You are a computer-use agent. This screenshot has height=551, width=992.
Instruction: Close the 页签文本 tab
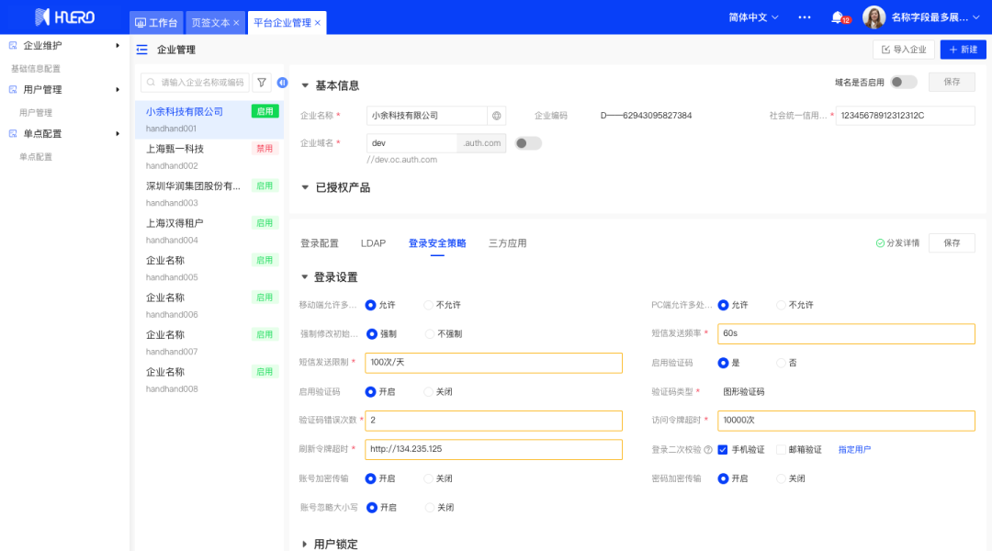tap(236, 23)
